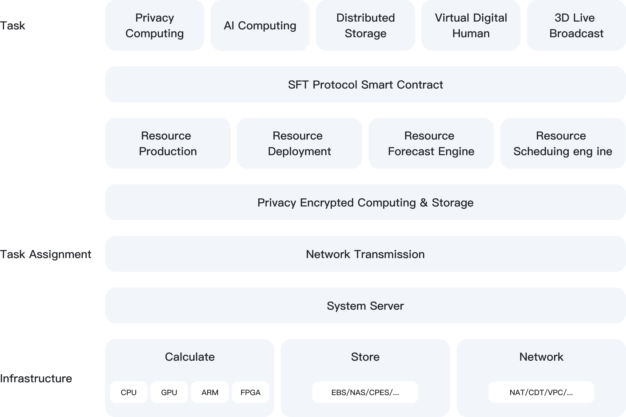Select the GPU chip under Calculate
The image size is (626, 417).
pos(169,392)
